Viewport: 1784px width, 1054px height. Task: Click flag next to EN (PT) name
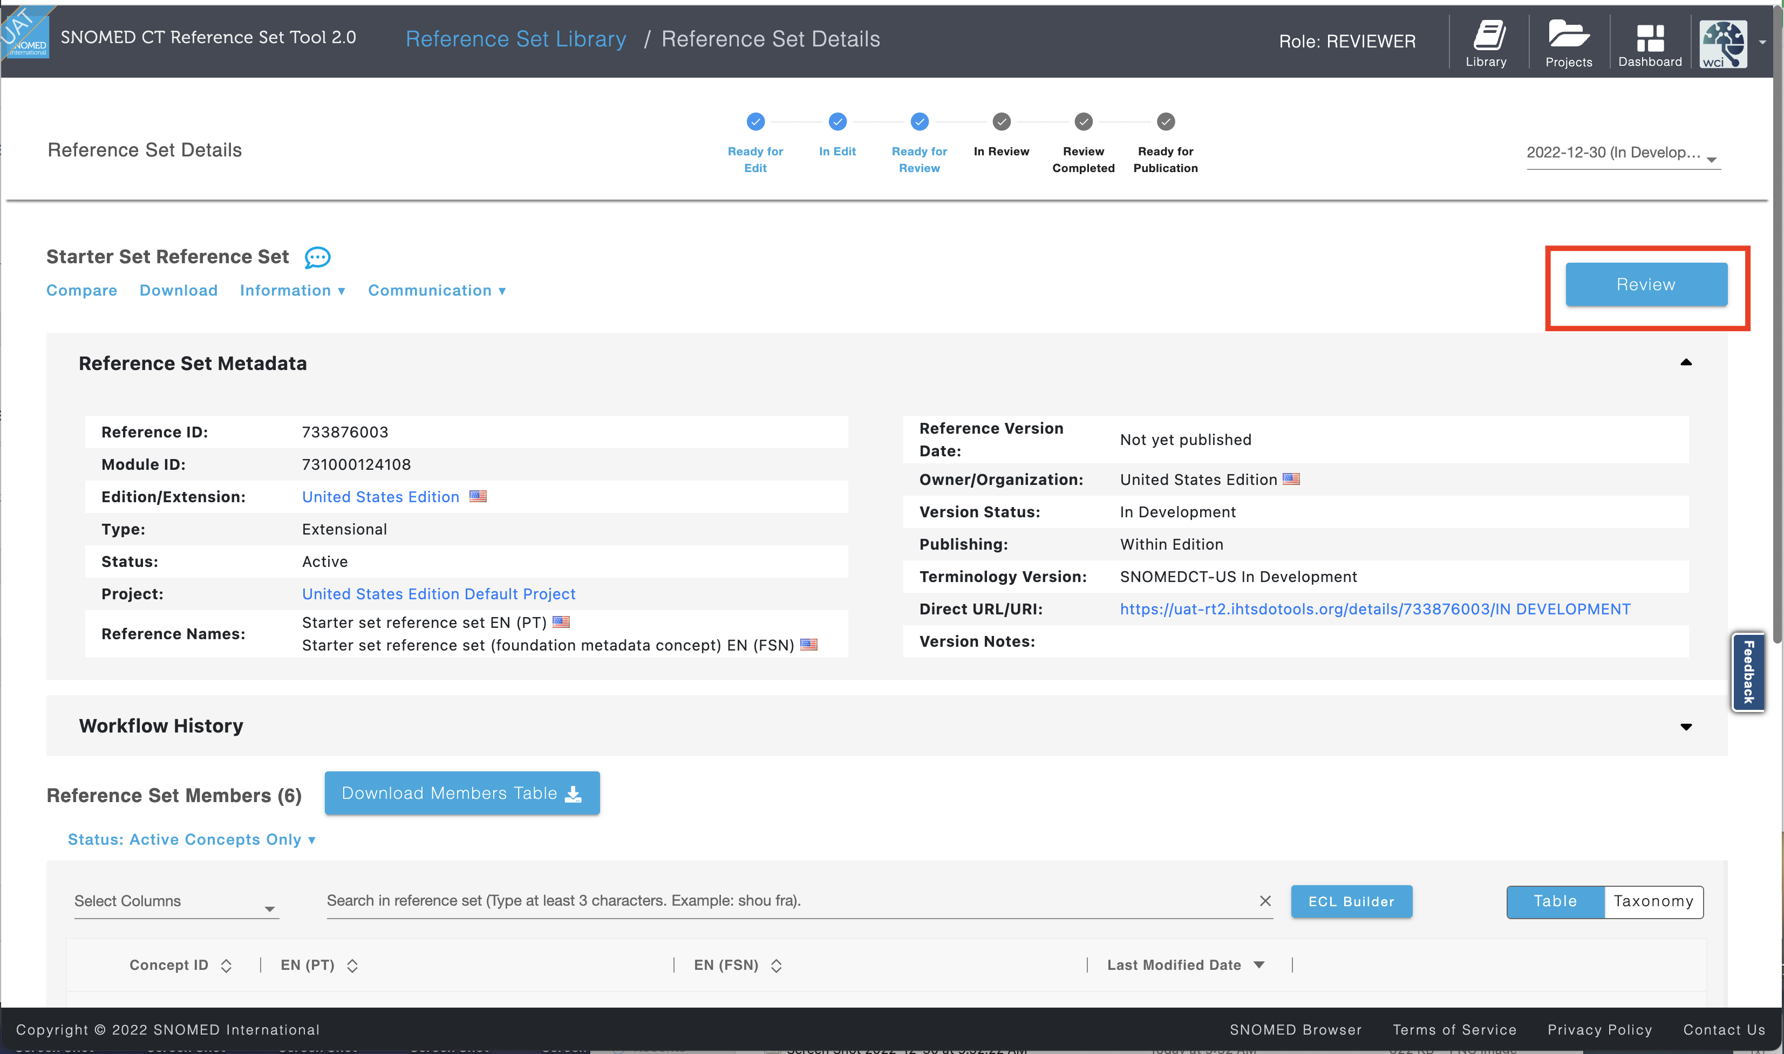[x=561, y=621]
